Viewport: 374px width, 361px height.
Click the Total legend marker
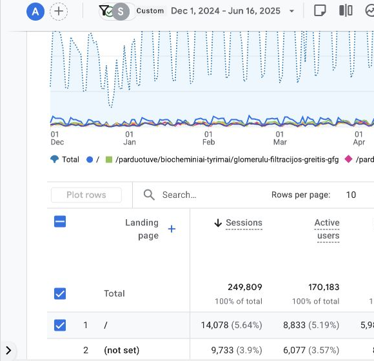point(54,159)
